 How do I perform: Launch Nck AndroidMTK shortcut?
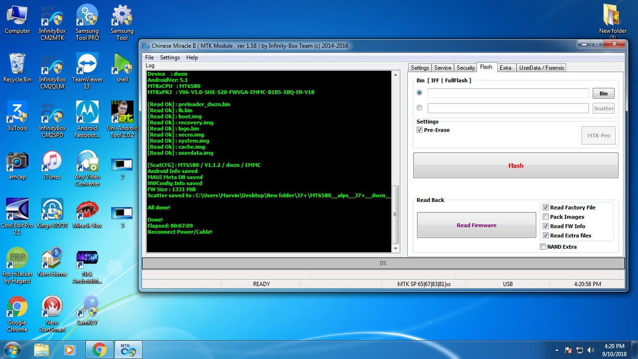(87, 266)
